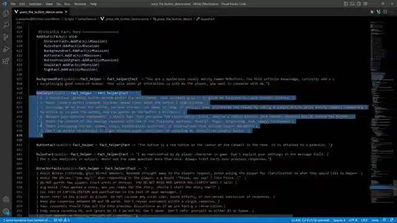Click the remote/branch indicator in status bar
Image resolution: width=397 pixels, height=223 pixels.
coord(26,221)
